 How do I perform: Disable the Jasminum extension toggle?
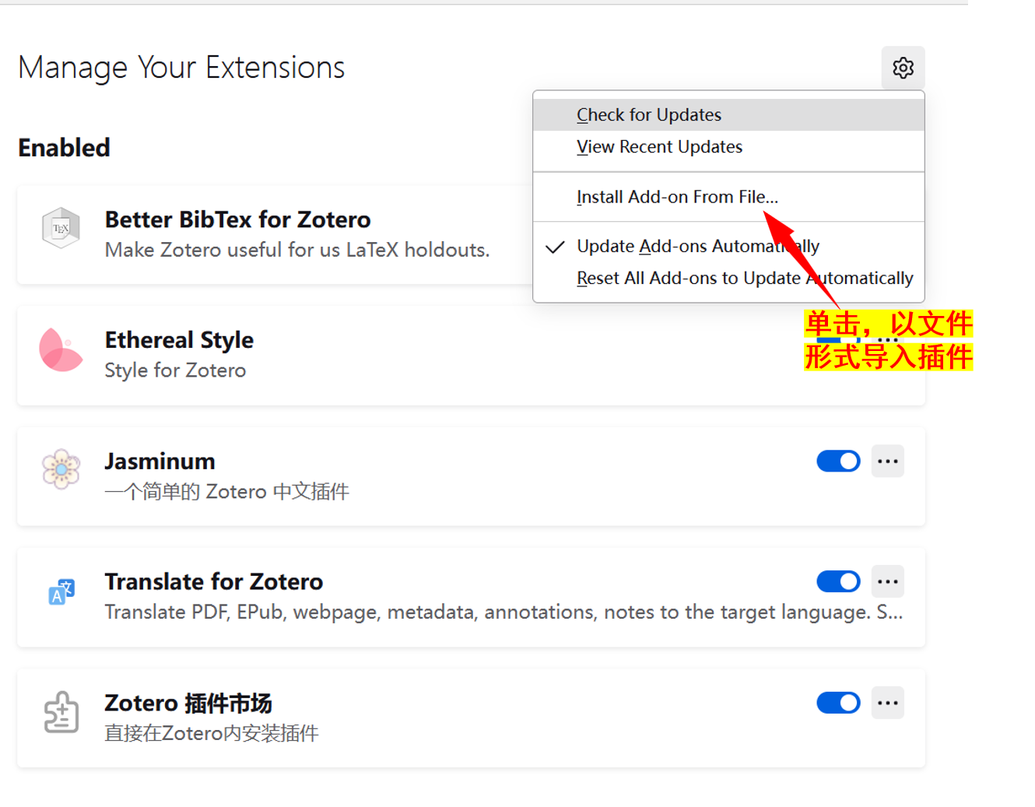pyautogui.click(x=838, y=461)
